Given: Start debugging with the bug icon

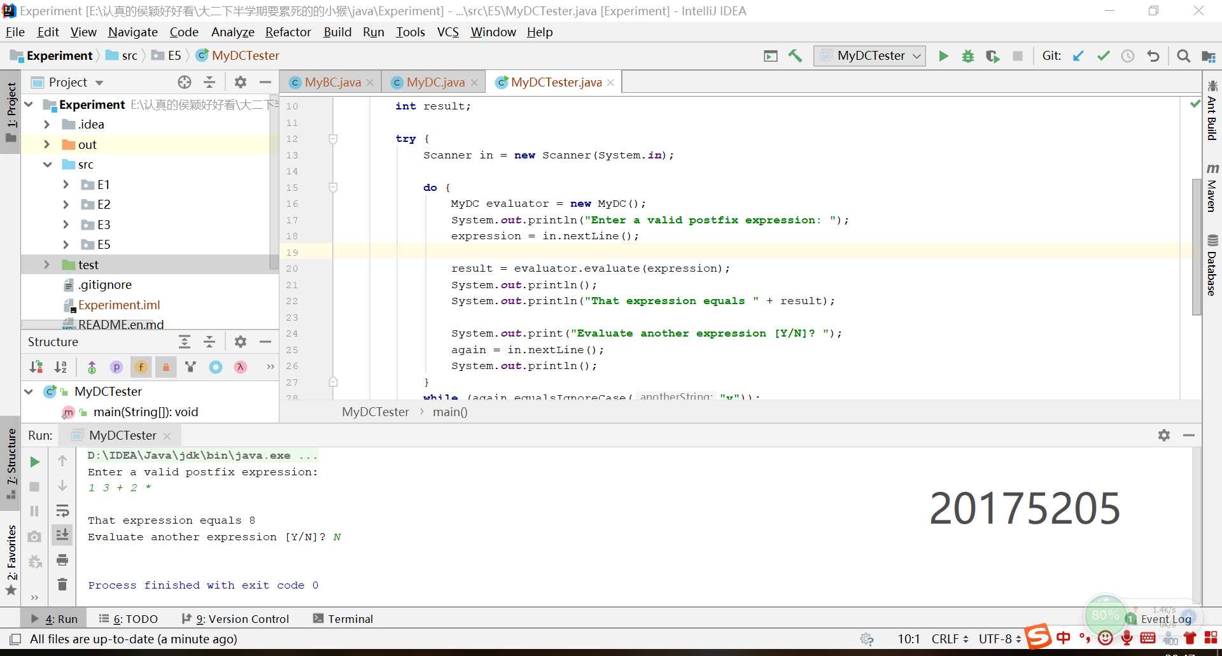Looking at the screenshot, I should [967, 56].
